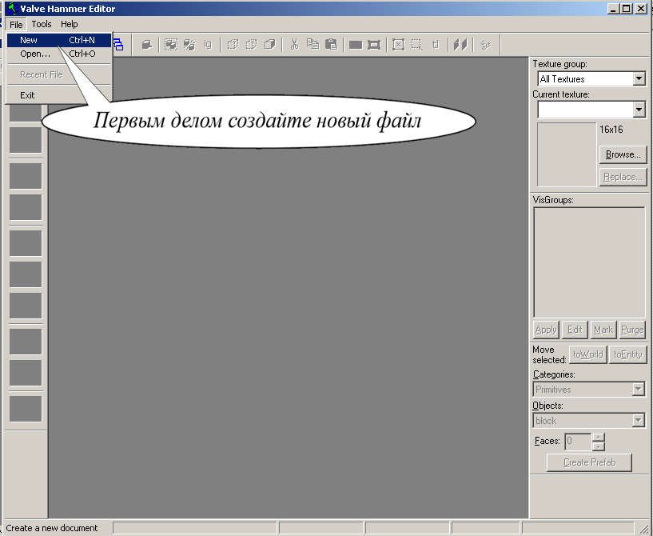653x536 pixels.
Task: Decrease Faces with the down spinner arrow
Action: point(599,446)
